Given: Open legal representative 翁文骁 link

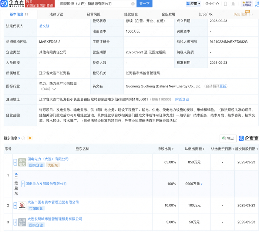Looking at the screenshot, I should [44, 26].
